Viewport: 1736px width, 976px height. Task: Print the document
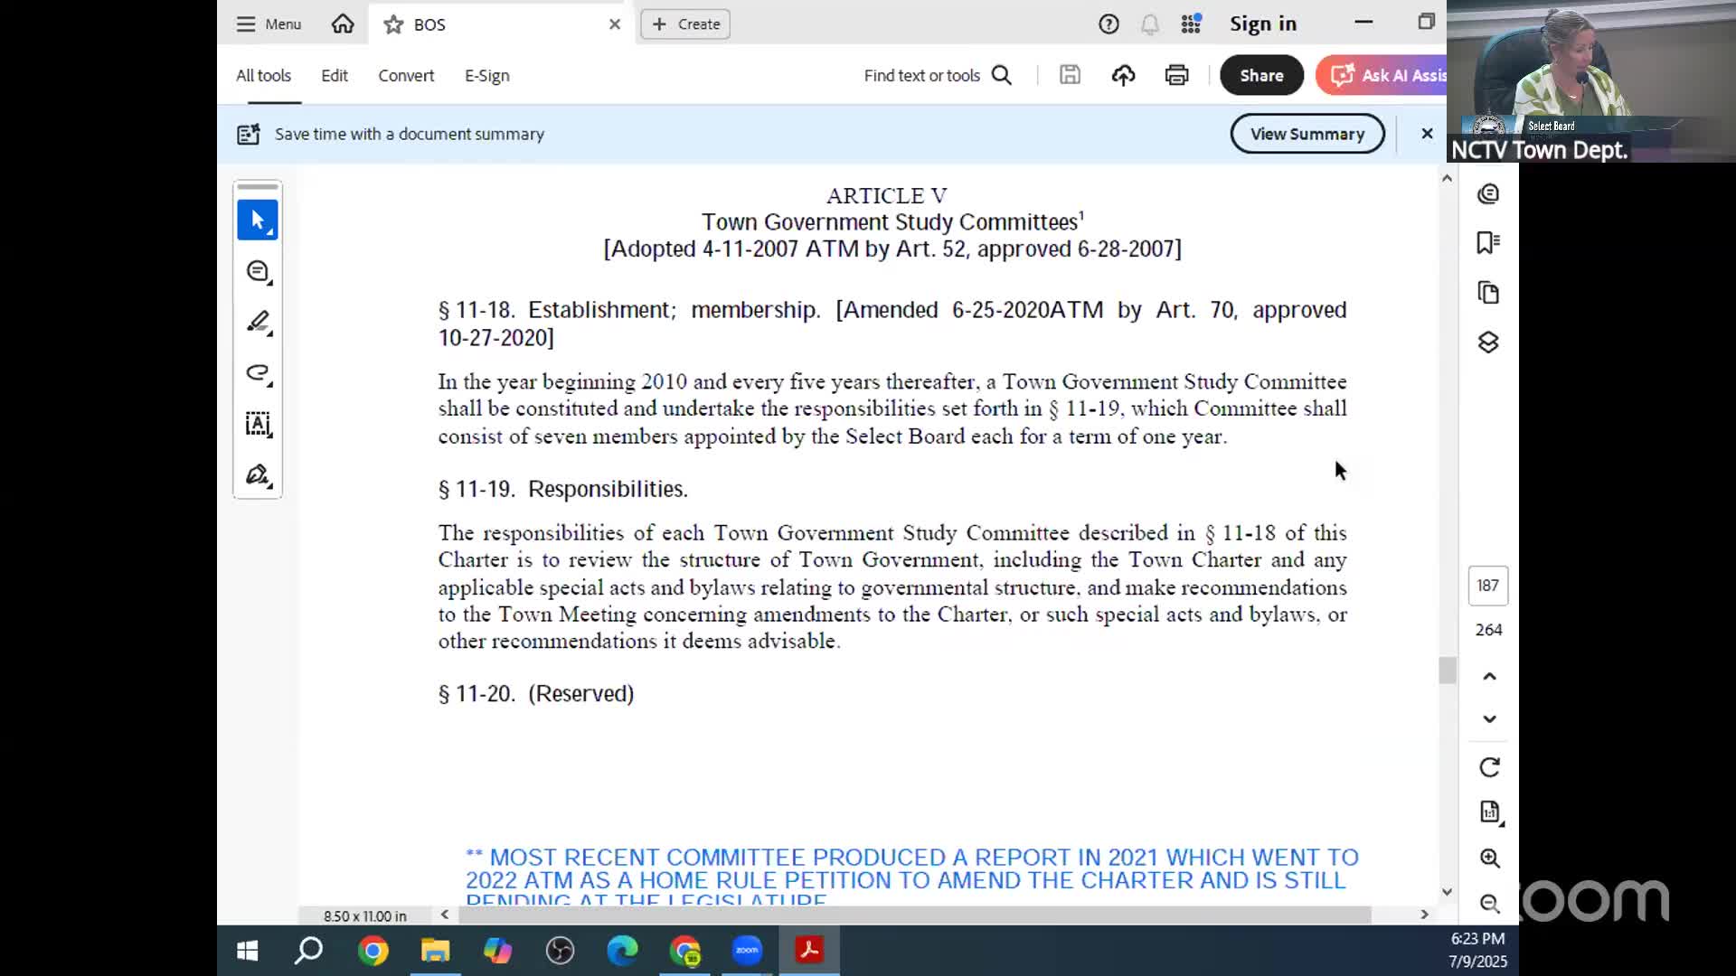coord(1176,75)
